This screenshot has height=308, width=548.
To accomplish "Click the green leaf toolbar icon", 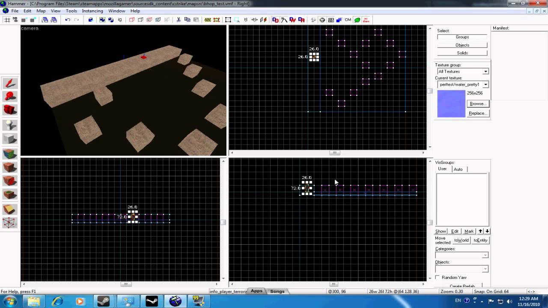I will pos(357,20).
